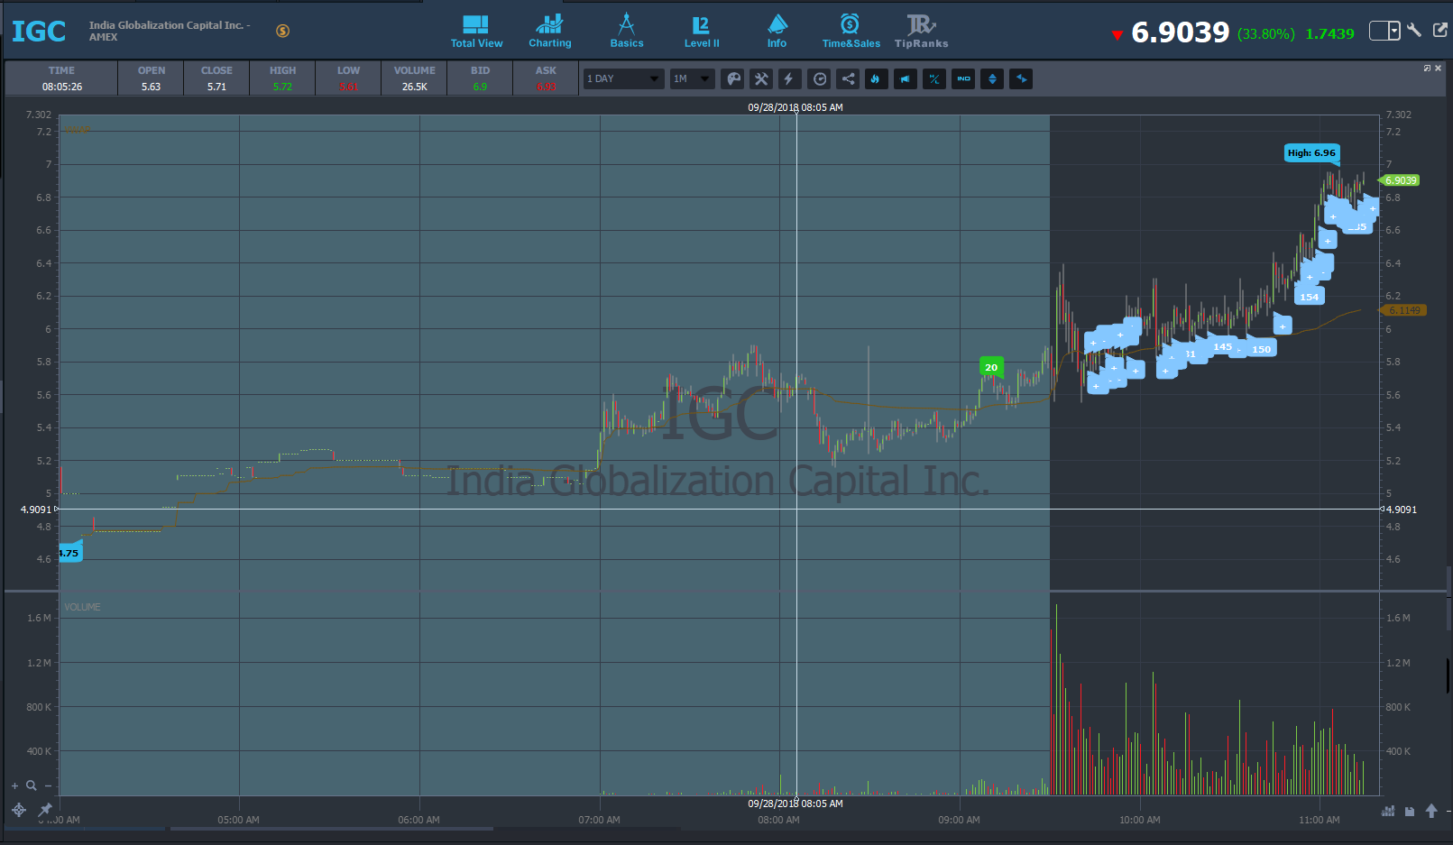Open the Time&Sales tab
The image size is (1453, 845).
pyautogui.click(x=851, y=31)
